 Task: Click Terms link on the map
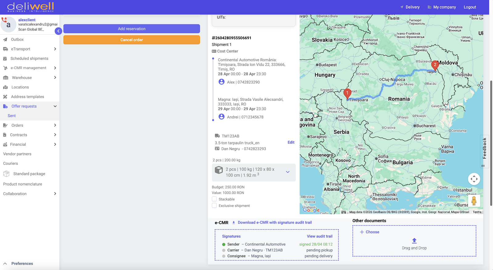coord(477,212)
